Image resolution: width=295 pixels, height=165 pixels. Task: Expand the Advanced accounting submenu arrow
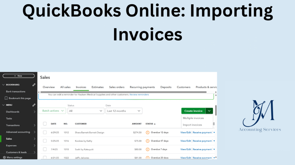pyautogui.click(x=35, y=132)
